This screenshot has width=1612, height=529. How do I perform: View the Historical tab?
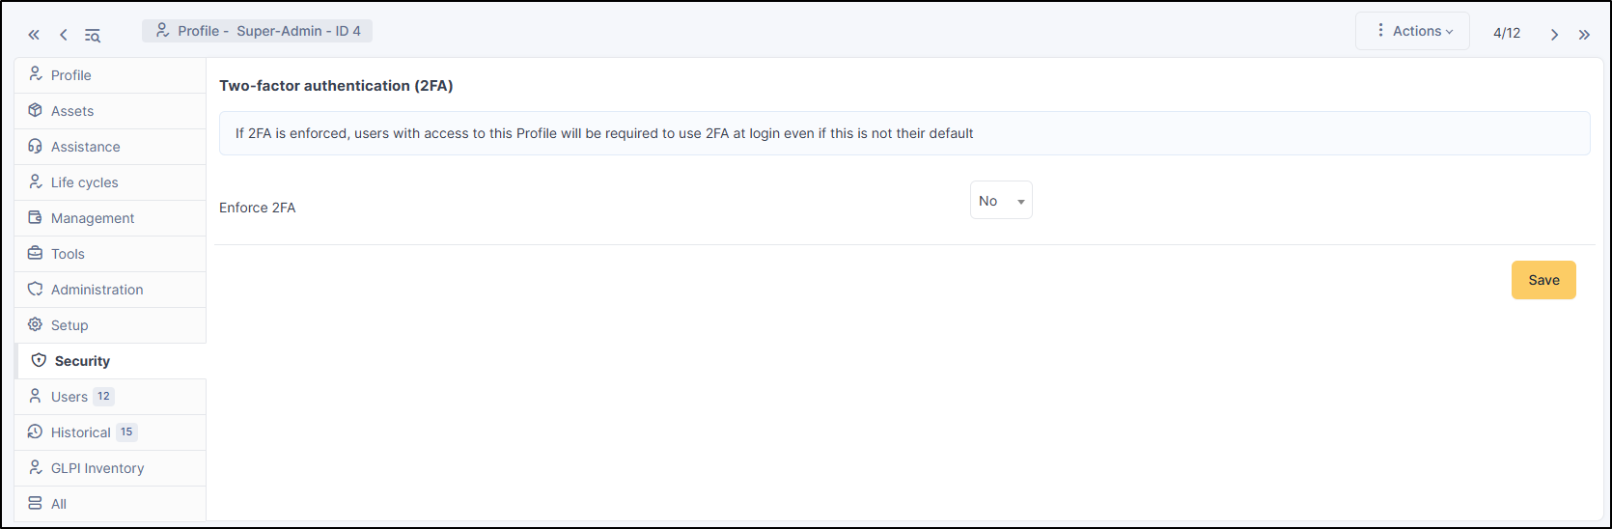point(81,432)
